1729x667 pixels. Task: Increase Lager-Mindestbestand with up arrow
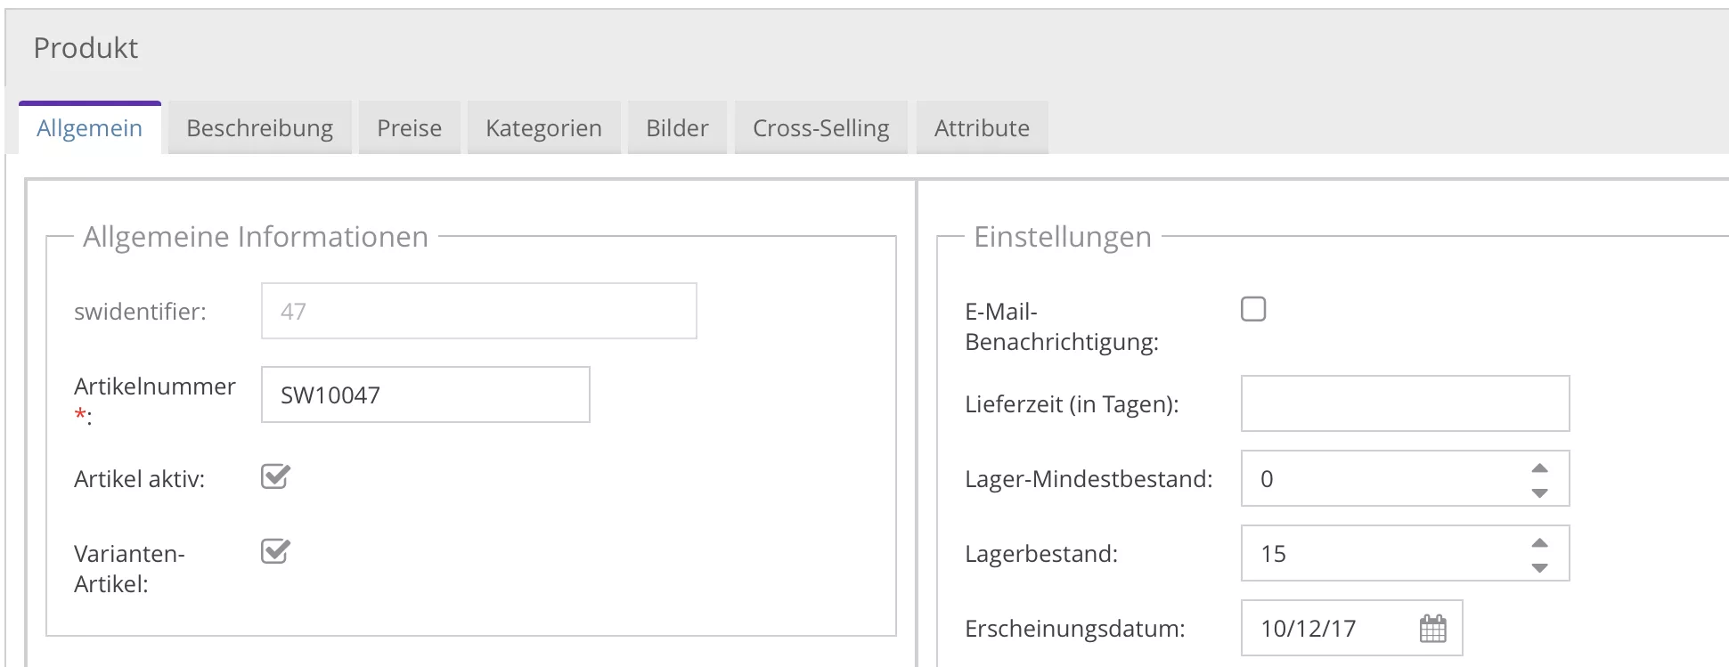(x=1539, y=468)
